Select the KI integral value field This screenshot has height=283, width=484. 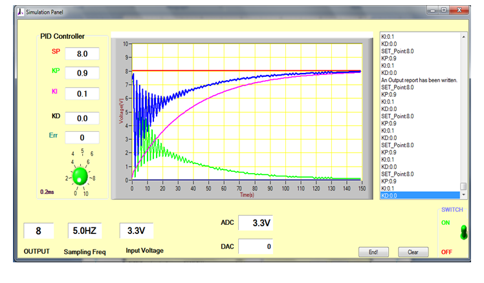pos(82,94)
